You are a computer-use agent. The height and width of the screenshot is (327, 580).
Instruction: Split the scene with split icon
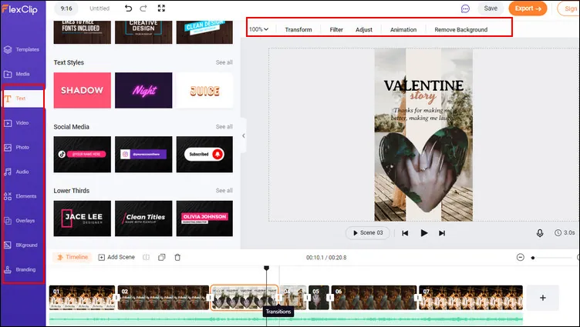[x=146, y=257]
